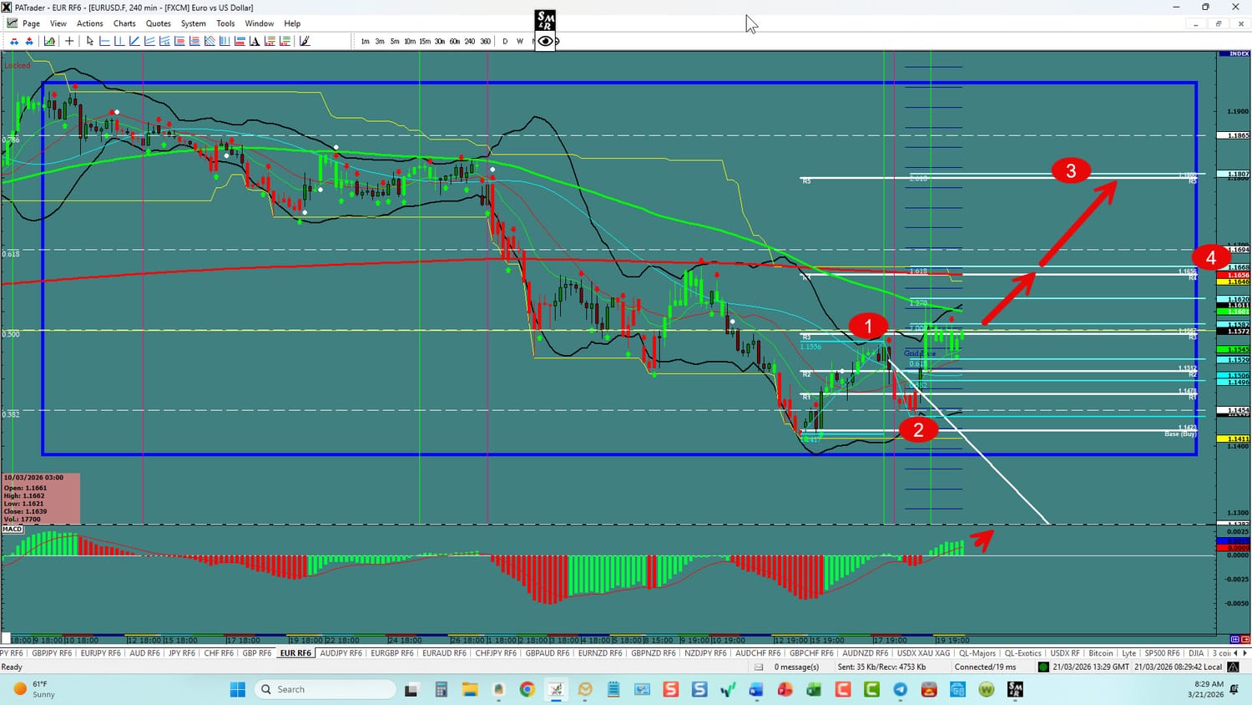Select the vertical blue bars time-zone tool
The width and height of the screenshot is (1252, 705).
click(x=225, y=41)
